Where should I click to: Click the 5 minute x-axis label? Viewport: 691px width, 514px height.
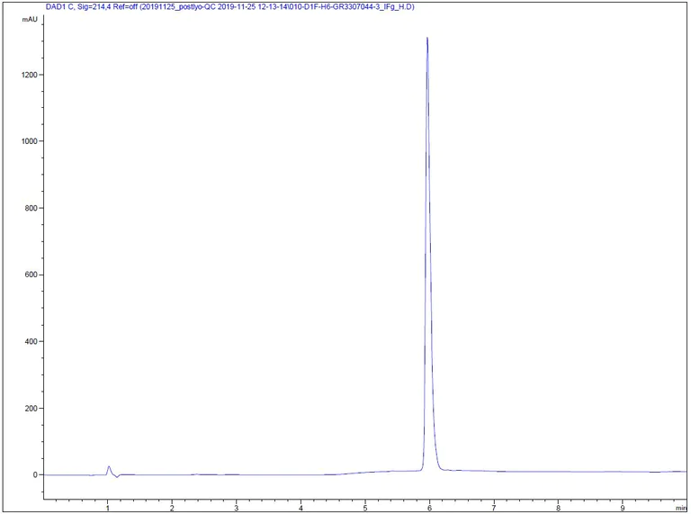[x=365, y=508]
